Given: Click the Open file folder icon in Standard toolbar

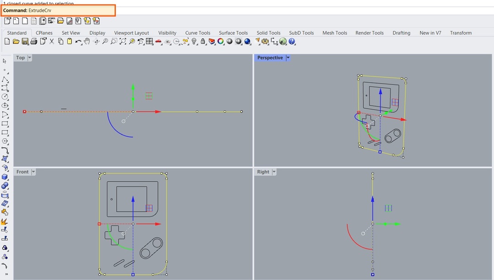Looking at the screenshot, I should (x=16, y=41).
